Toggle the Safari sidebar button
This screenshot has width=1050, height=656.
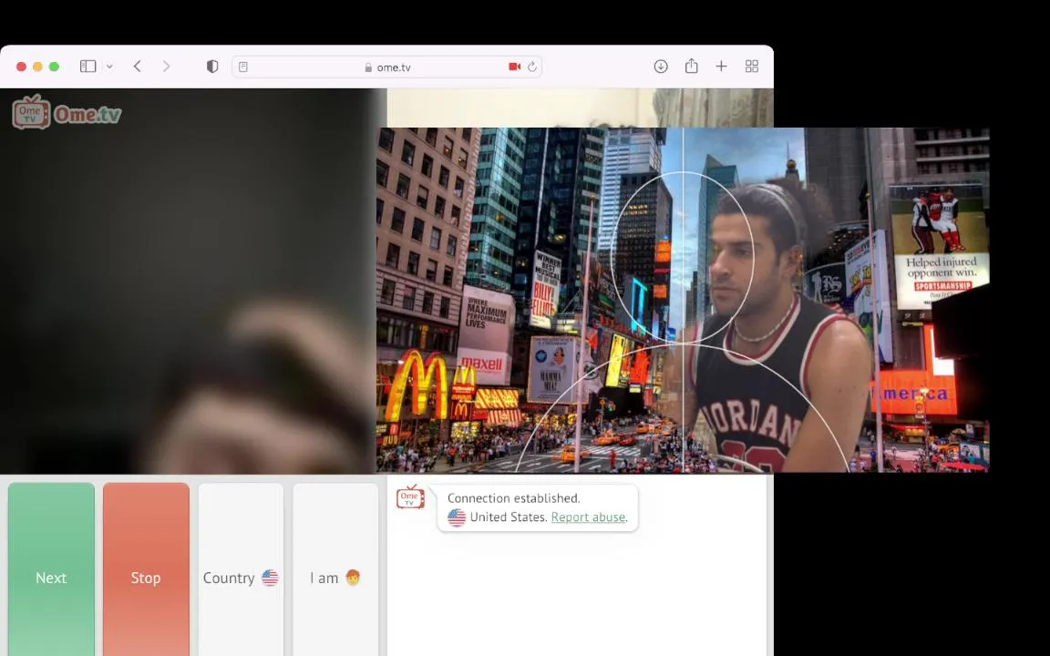(x=87, y=67)
